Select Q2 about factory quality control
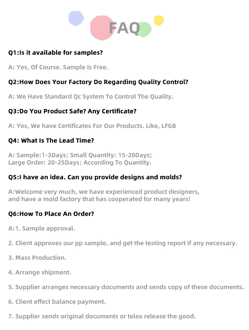 tap(98, 82)
